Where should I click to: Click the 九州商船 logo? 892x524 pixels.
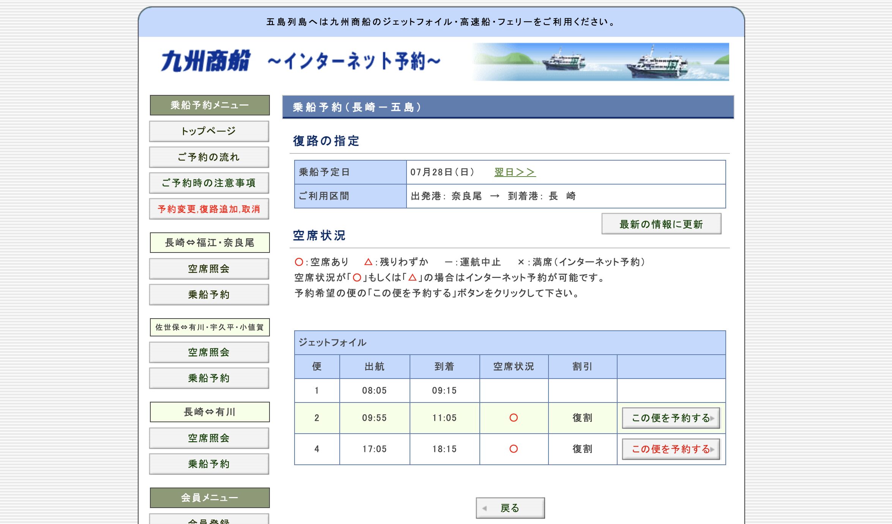(x=206, y=61)
